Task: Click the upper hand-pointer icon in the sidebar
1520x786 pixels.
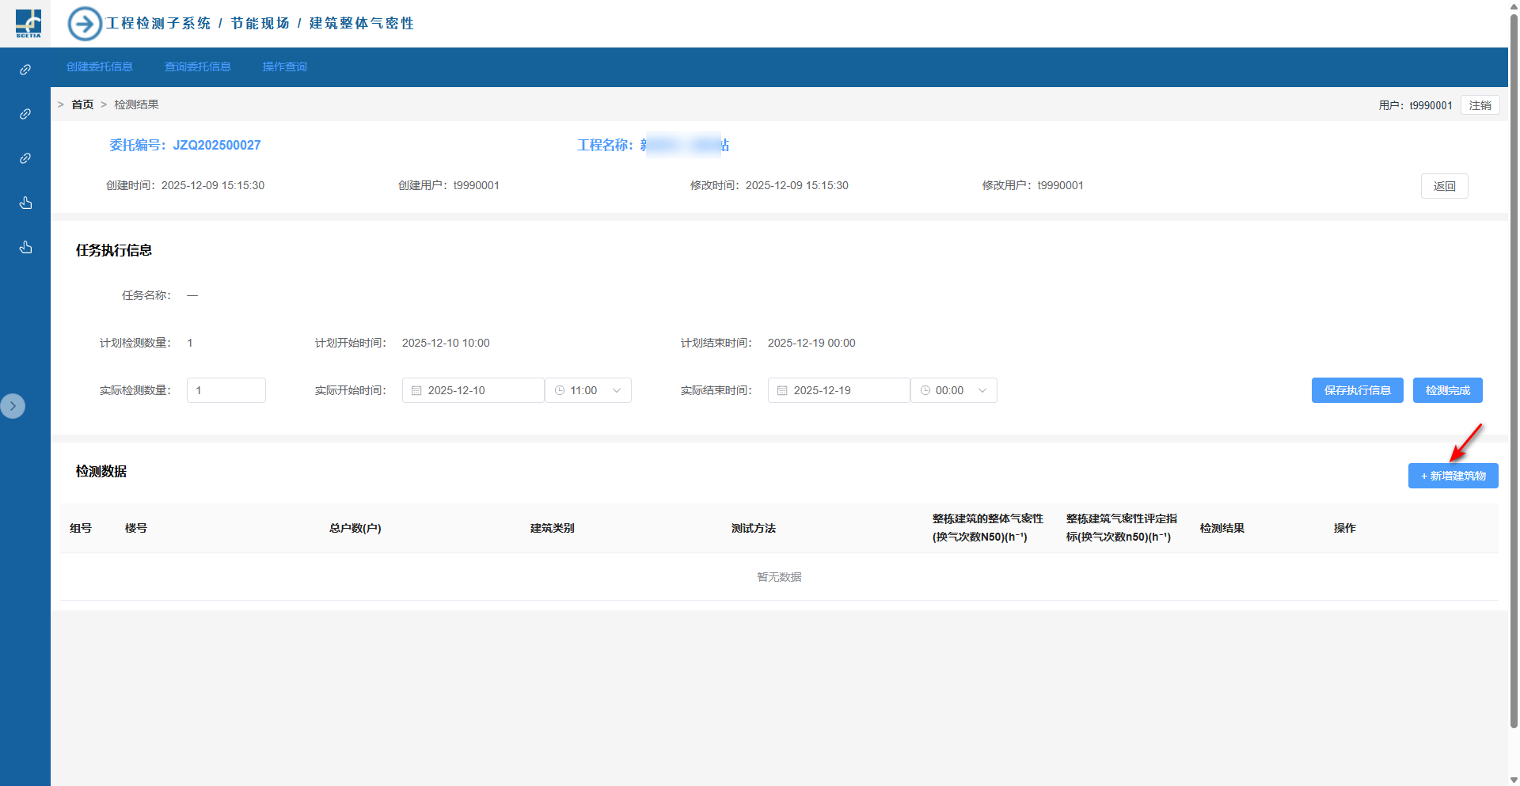Action: click(x=25, y=203)
